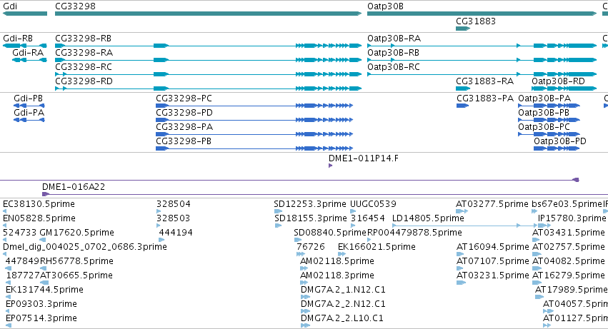Click the EP09303.3prime EST arrow
This screenshot has height=329, width=608.
[7, 311]
